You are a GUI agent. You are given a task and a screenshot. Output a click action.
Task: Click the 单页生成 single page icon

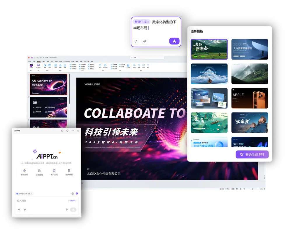54,171
